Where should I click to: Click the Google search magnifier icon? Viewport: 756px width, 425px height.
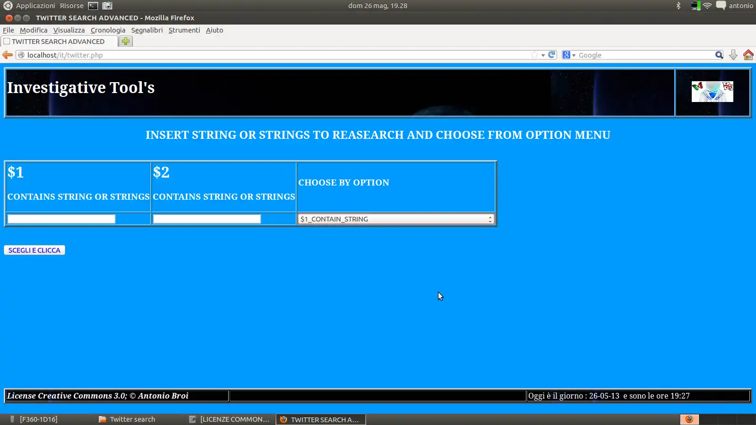[x=719, y=55]
